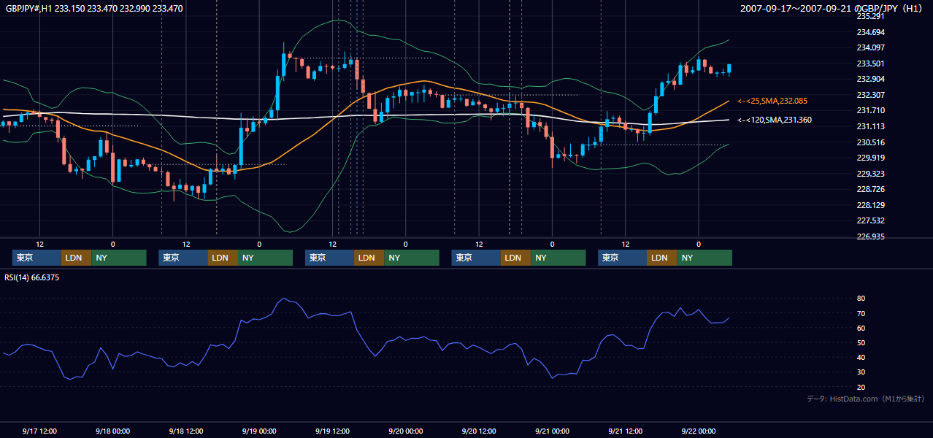Click price axis value 229.323
Viewport: 933px width, 438px height.
pyautogui.click(x=870, y=174)
